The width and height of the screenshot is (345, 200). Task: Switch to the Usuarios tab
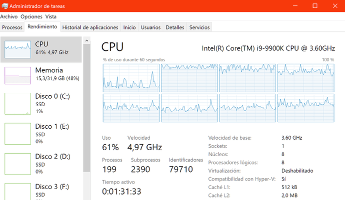pos(150,27)
